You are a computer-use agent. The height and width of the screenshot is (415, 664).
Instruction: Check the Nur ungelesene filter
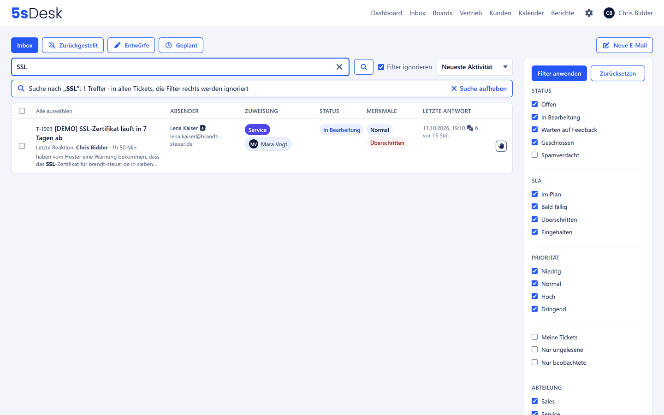coord(535,350)
